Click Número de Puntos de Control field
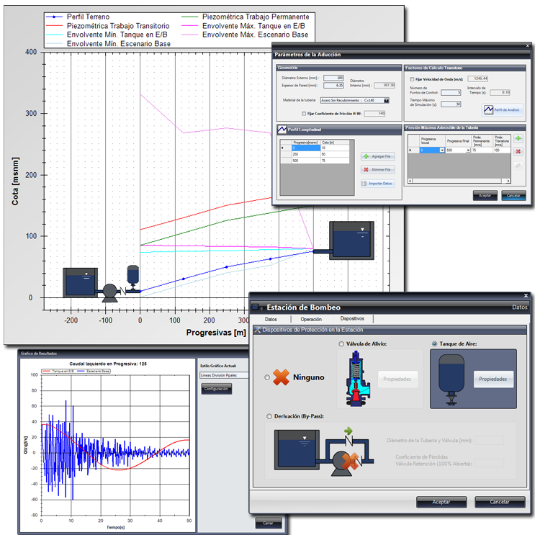Viewport: 535px width, 535px height. click(451, 92)
